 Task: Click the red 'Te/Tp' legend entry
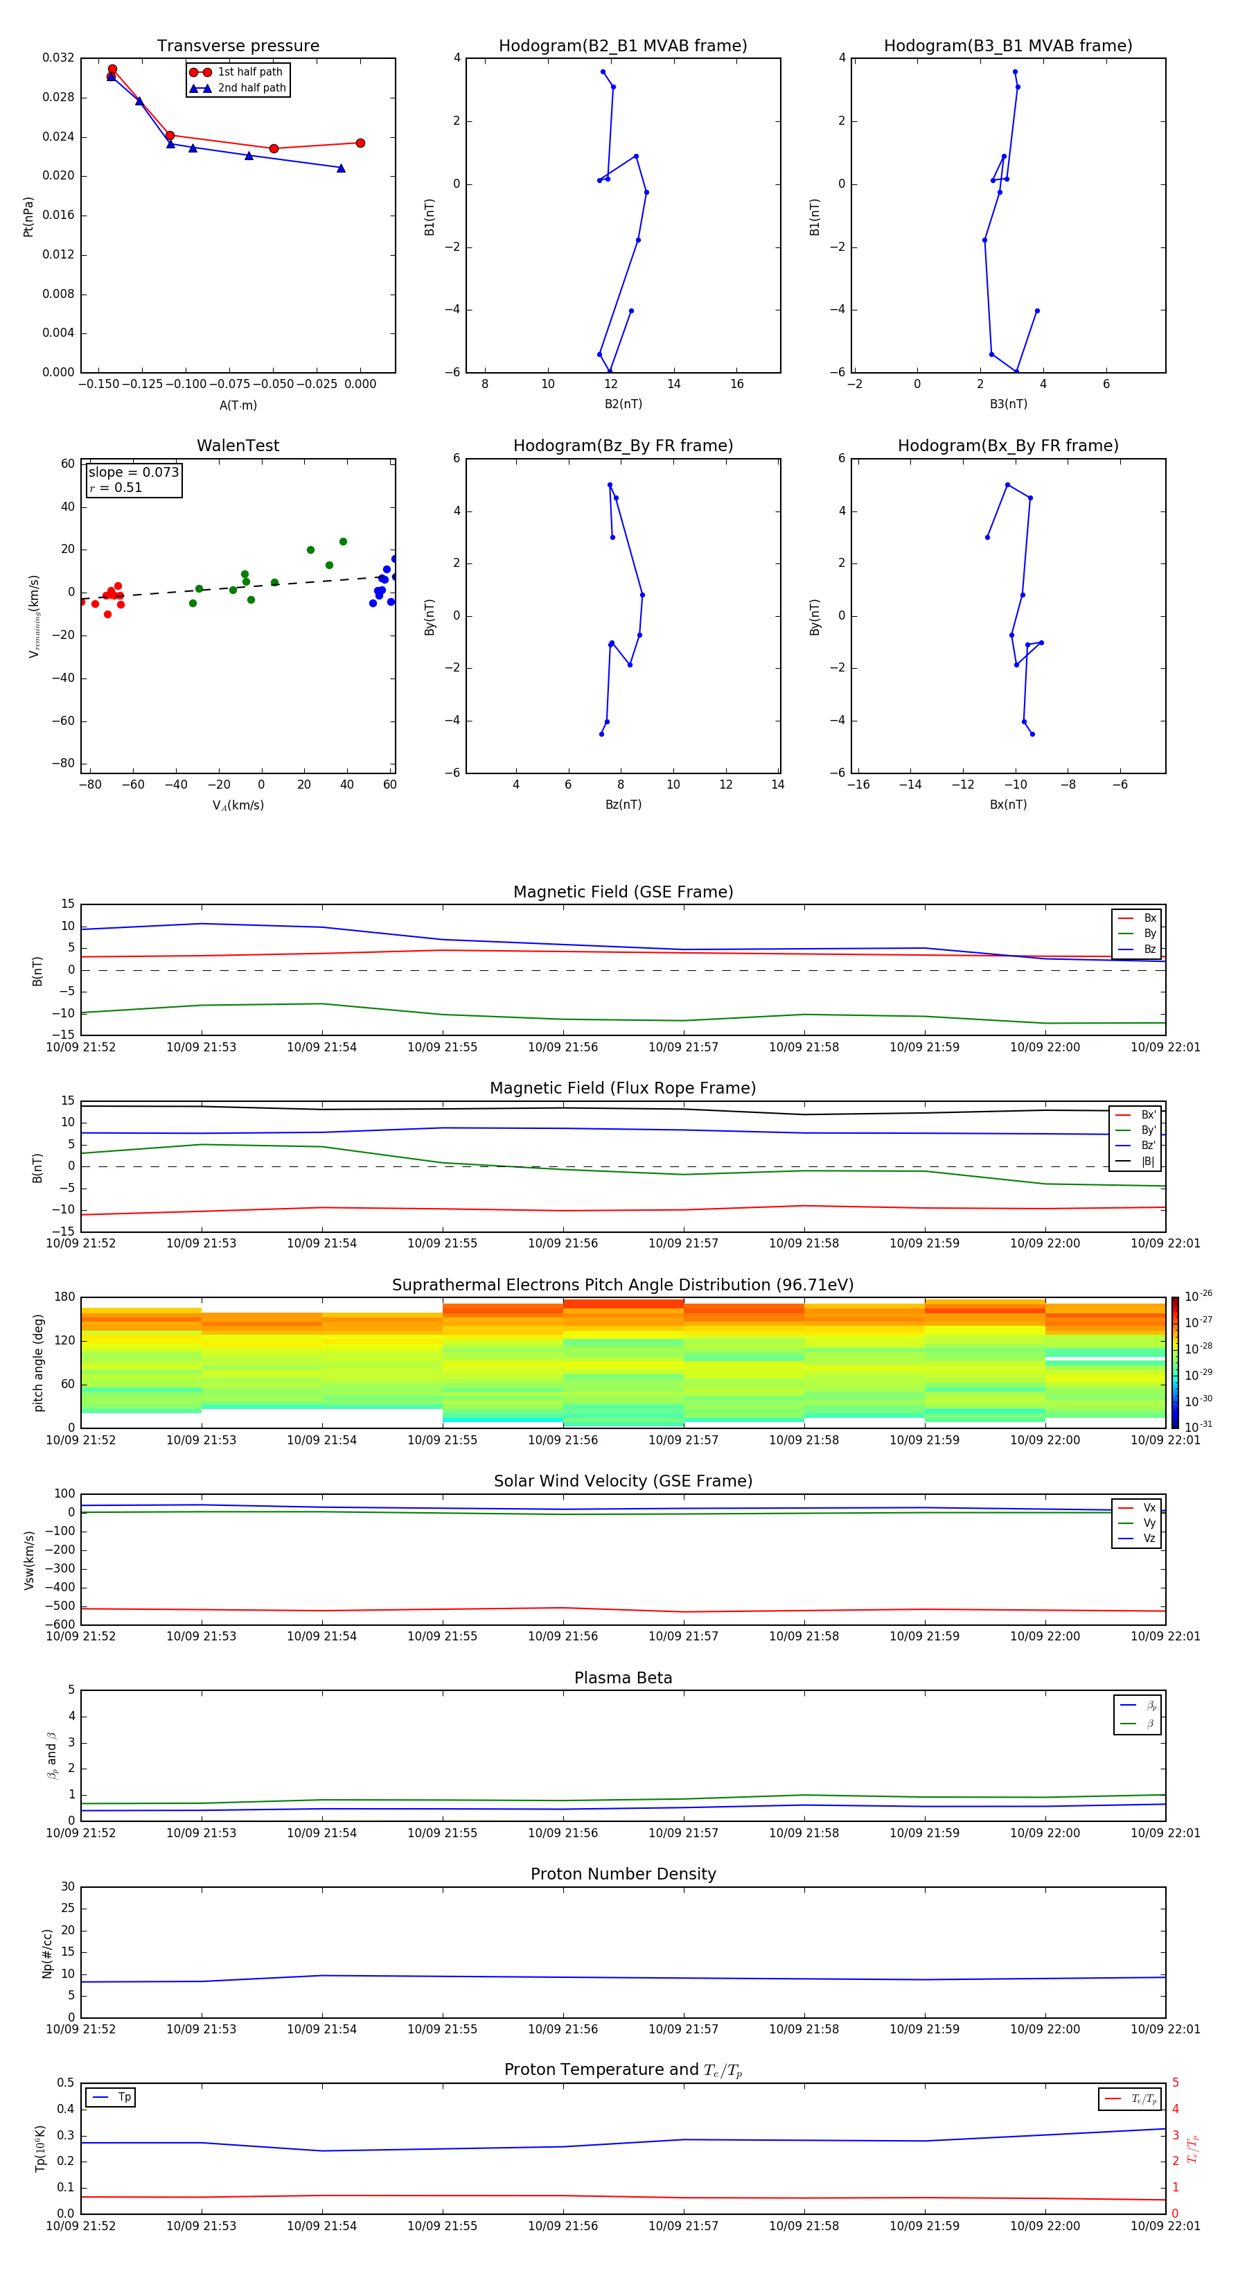(1131, 2098)
